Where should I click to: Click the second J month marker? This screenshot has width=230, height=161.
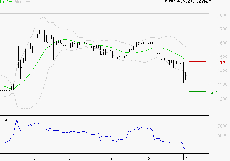(70, 158)
